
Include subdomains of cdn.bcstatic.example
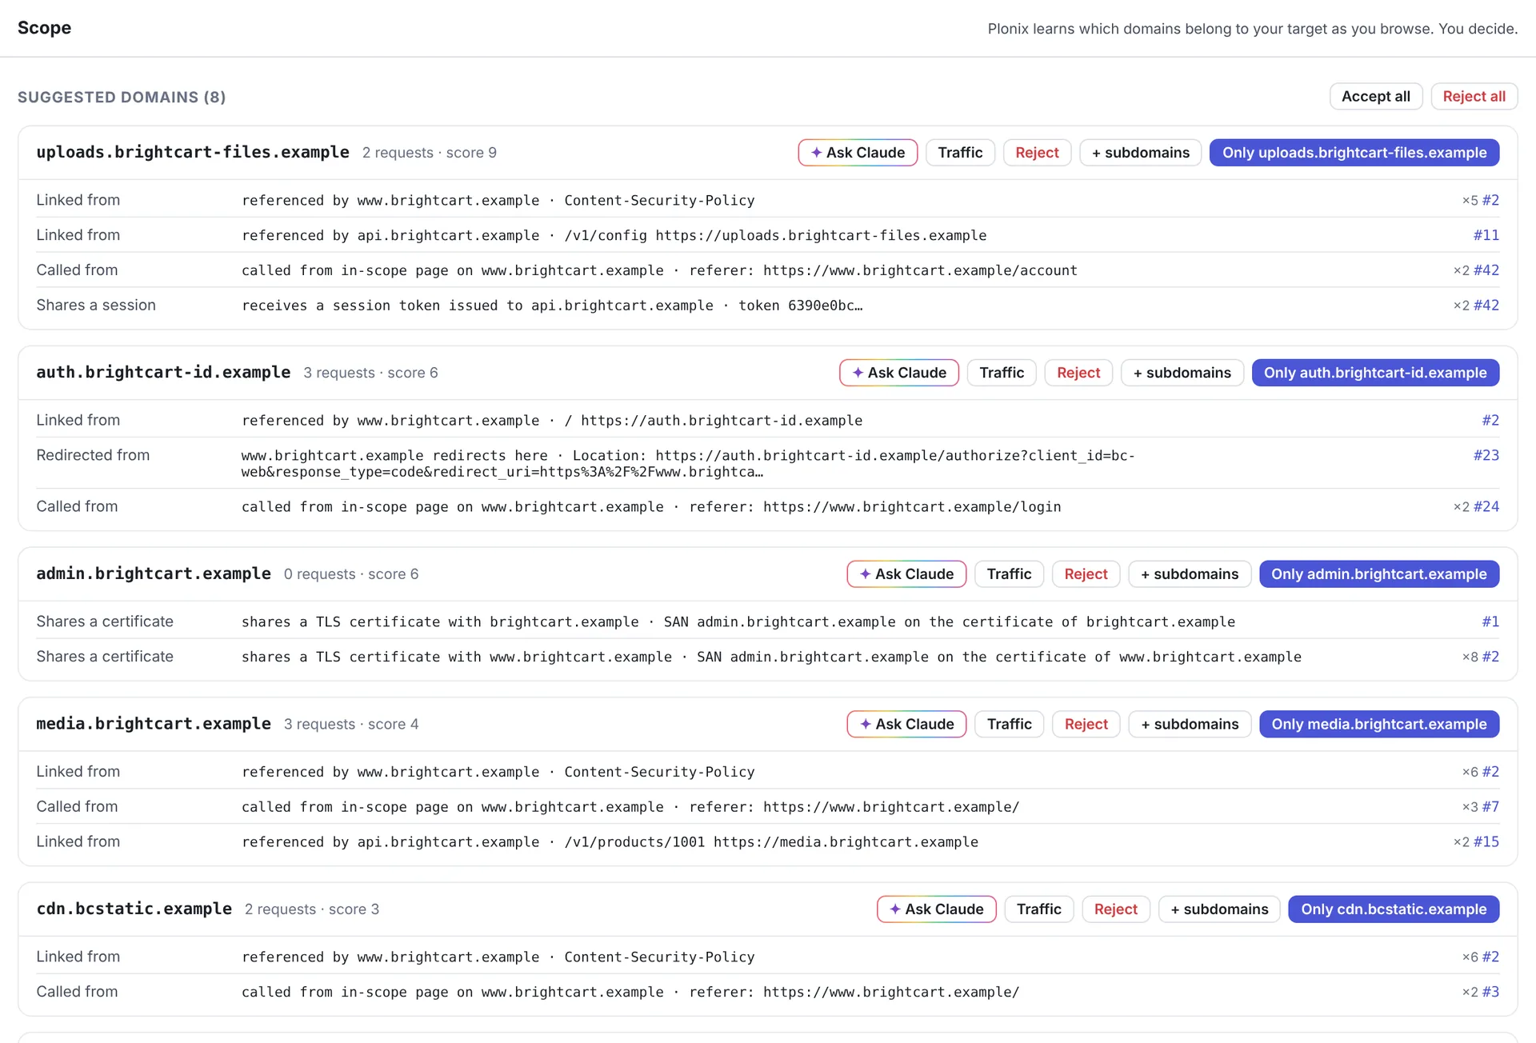pos(1219,909)
